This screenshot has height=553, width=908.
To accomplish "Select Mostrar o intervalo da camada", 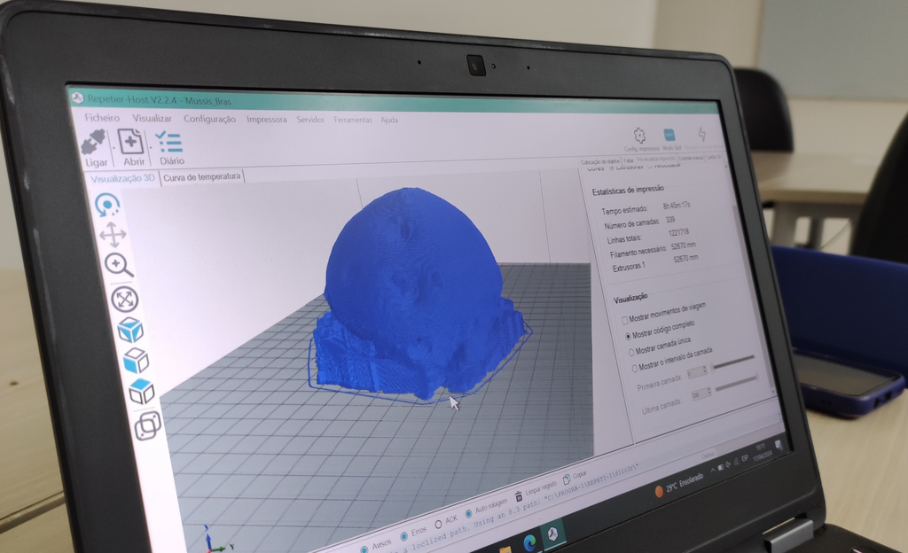I will click(634, 369).
